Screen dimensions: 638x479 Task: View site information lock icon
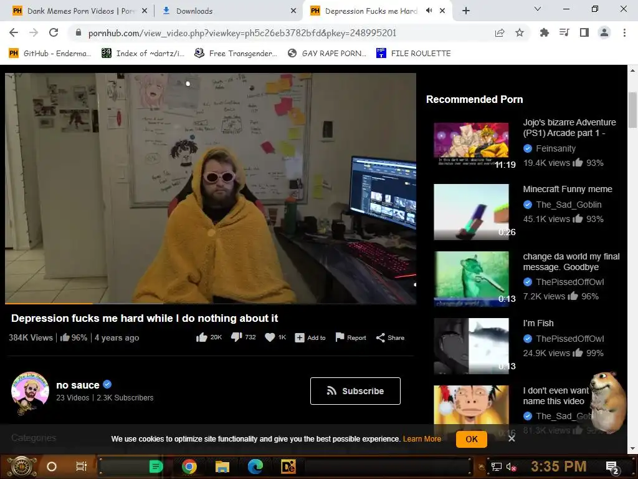click(x=79, y=32)
